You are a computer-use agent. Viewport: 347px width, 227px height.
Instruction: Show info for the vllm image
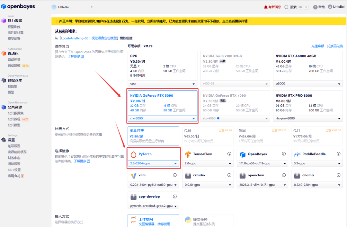tap(174, 175)
